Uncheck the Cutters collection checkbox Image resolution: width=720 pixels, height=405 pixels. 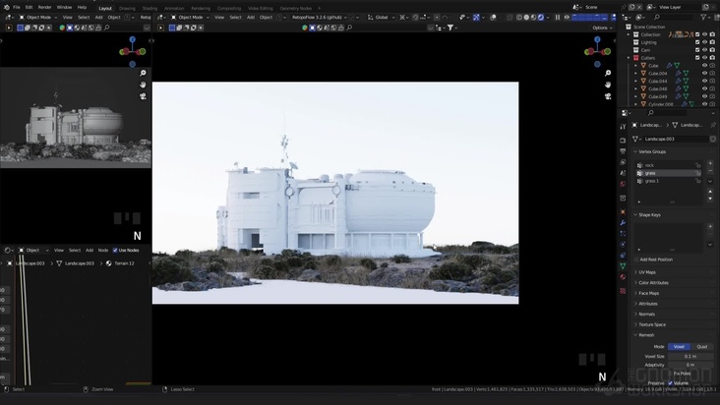pyautogui.click(x=697, y=58)
